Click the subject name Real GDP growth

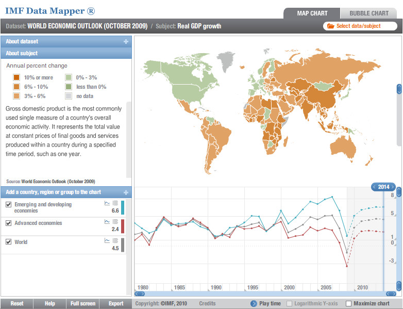tap(199, 26)
